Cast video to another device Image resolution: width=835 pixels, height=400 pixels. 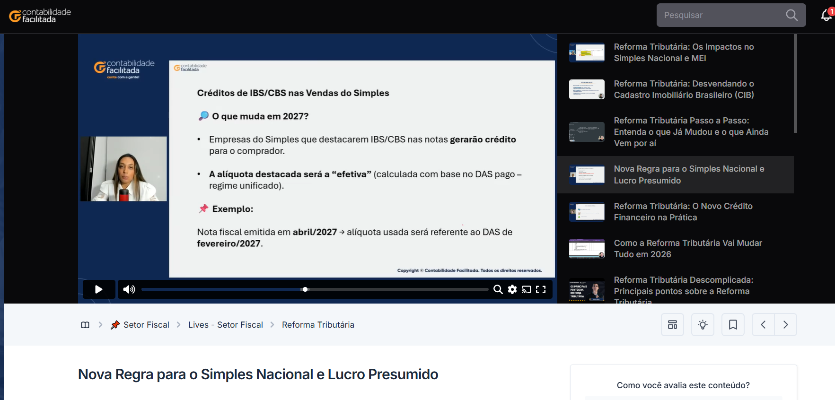(527, 289)
